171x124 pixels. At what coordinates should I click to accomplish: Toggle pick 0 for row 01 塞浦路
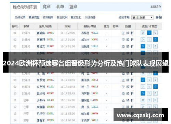pos(155,33)
